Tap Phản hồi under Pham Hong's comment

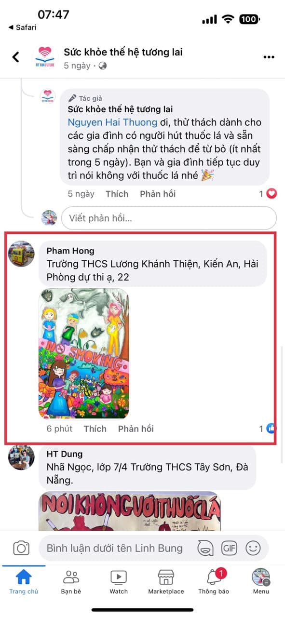136,429
